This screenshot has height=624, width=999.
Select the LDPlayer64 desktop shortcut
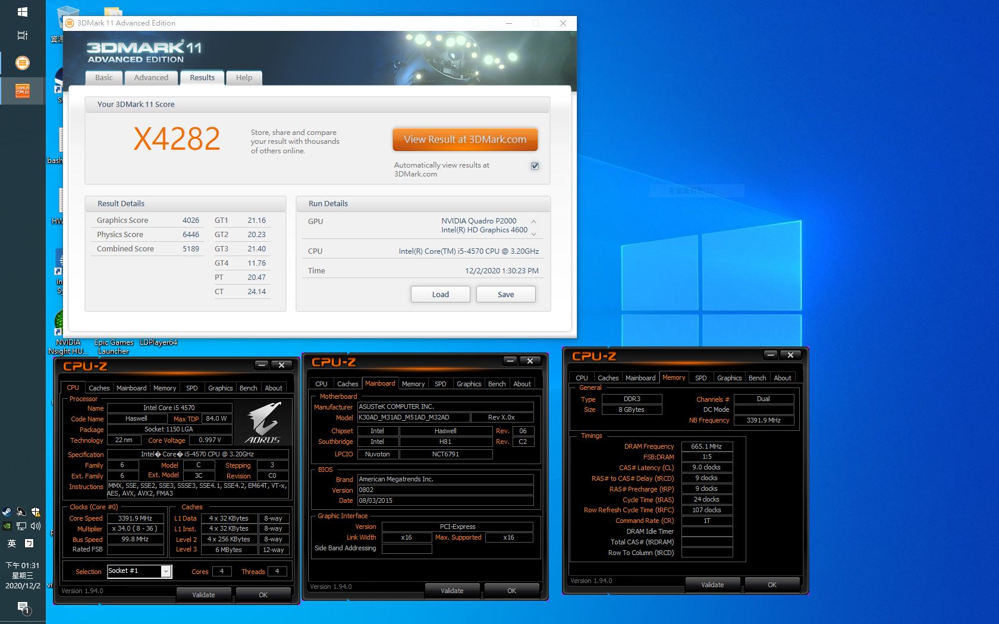pos(158,342)
